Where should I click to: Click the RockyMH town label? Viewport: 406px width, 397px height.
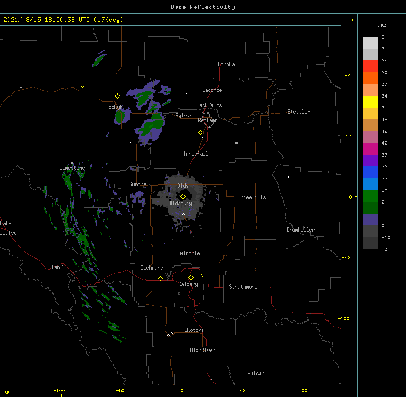[115, 107]
